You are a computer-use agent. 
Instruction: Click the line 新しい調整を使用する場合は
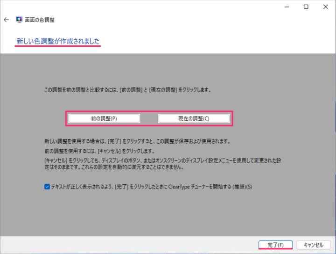[x=137, y=141]
